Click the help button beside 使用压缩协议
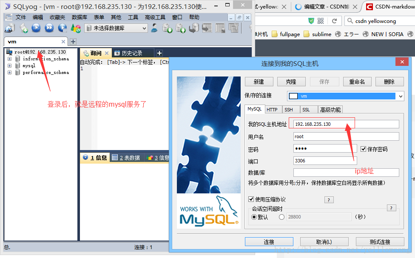Screen dimensions: 415x258 point(329,200)
